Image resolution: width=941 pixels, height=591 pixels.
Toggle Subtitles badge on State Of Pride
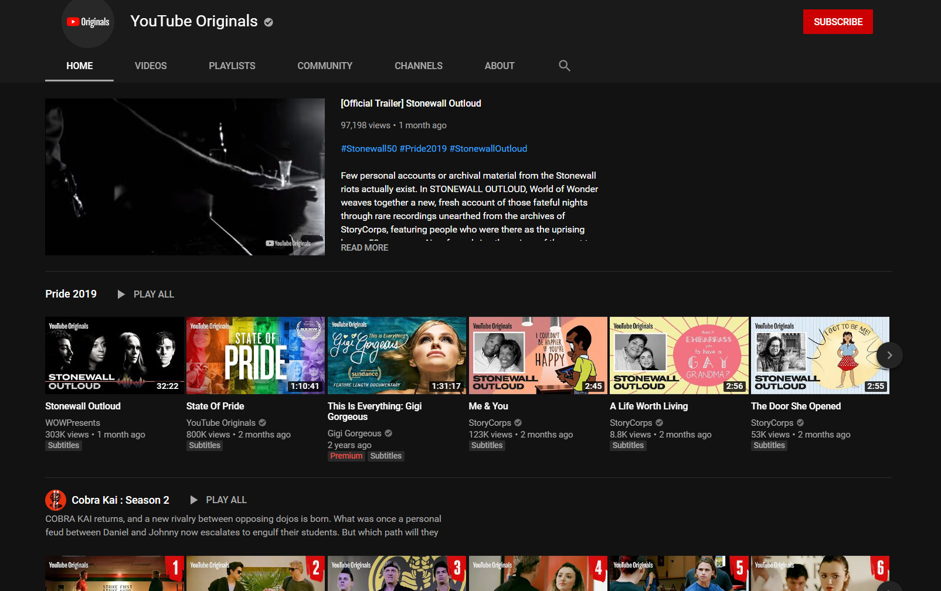204,445
